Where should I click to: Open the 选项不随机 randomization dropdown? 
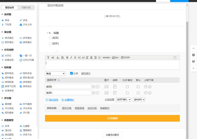pos(123,100)
